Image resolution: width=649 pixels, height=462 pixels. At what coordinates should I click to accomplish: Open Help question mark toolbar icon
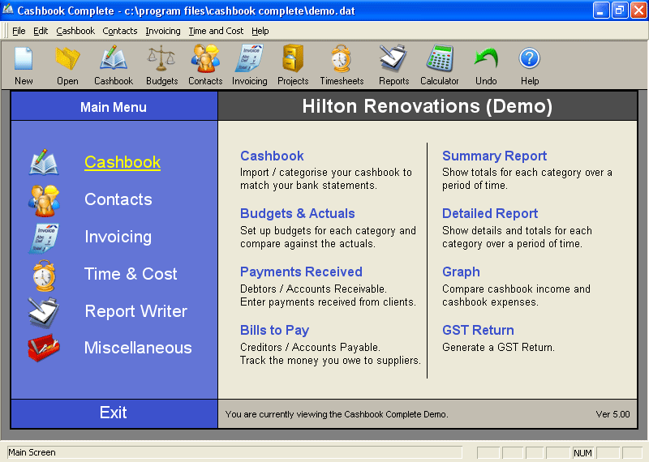530,58
